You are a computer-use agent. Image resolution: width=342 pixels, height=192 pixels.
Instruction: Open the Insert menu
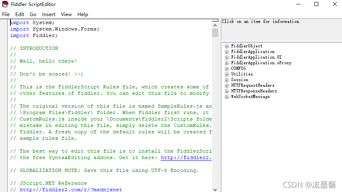(49, 14)
